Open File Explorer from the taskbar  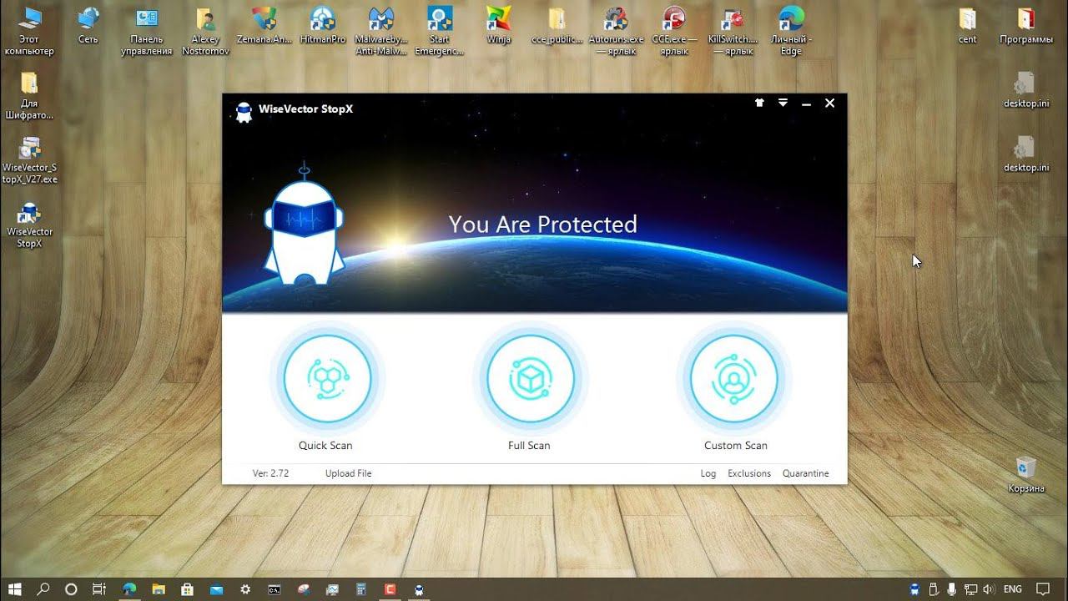click(x=159, y=589)
